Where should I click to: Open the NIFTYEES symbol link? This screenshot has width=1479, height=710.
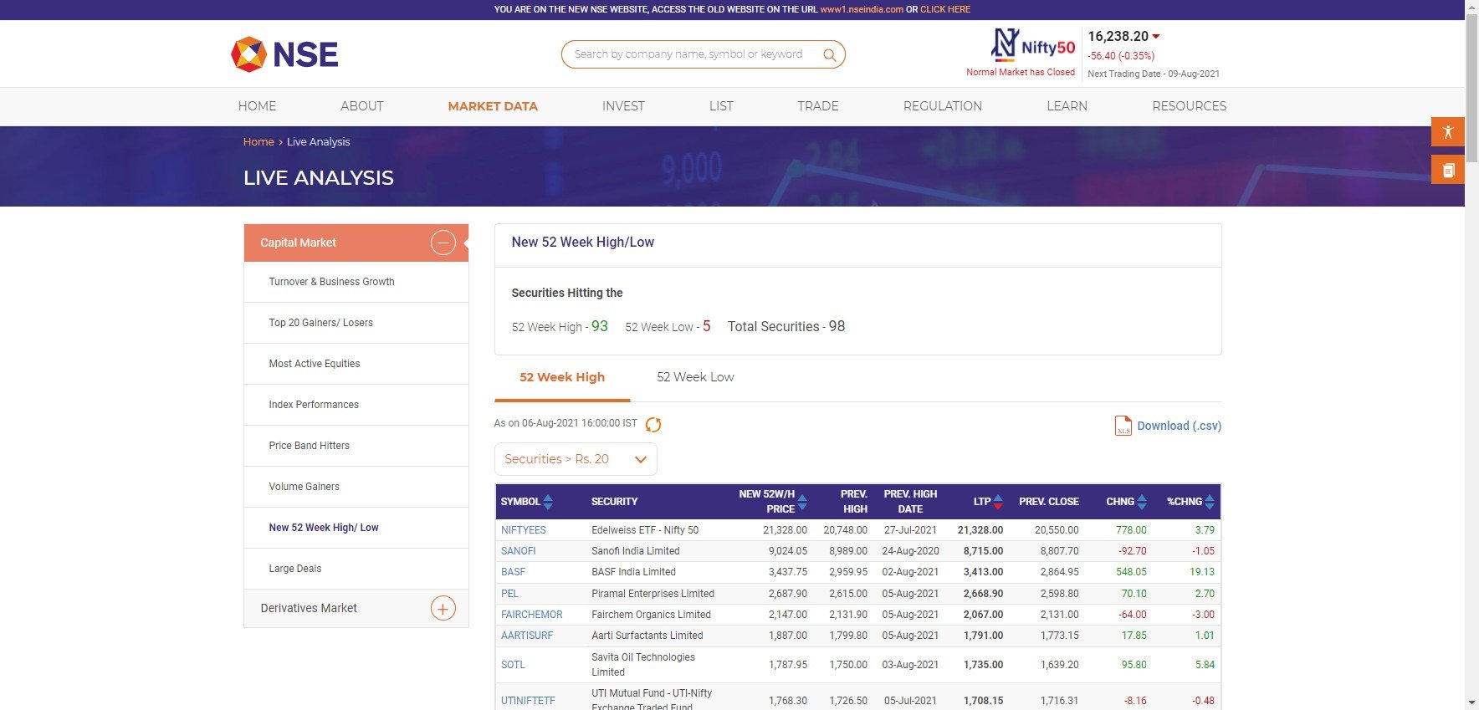[x=523, y=530]
